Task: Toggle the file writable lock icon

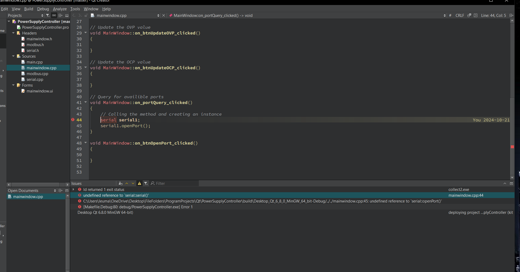Action: 86,16
